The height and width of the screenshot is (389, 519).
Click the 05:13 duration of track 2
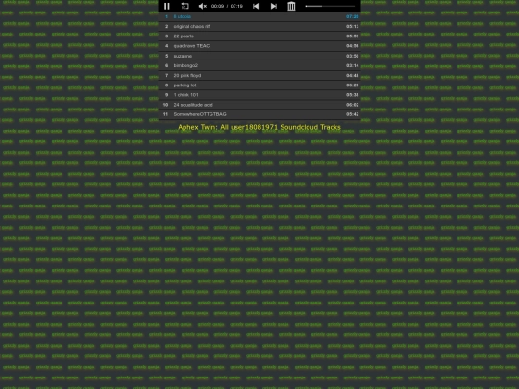pos(352,26)
